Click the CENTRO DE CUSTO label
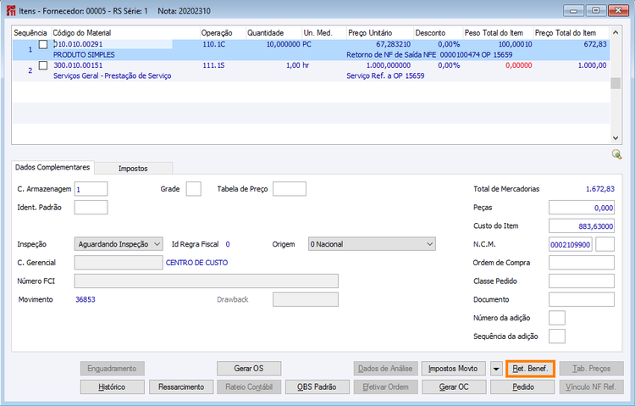This screenshot has width=635, height=406. tap(196, 263)
